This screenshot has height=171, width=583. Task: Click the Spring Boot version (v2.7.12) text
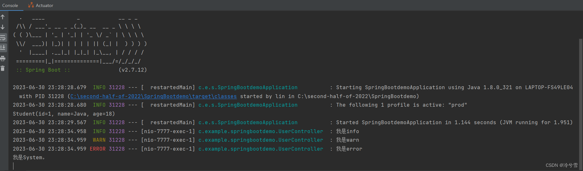(x=133, y=70)
